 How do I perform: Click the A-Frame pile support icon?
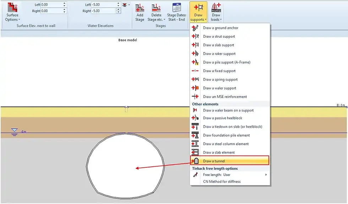(195, 62)
